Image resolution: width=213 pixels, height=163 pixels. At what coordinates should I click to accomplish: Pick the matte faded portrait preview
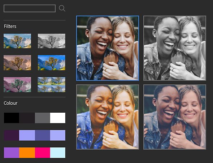[175, 117]
